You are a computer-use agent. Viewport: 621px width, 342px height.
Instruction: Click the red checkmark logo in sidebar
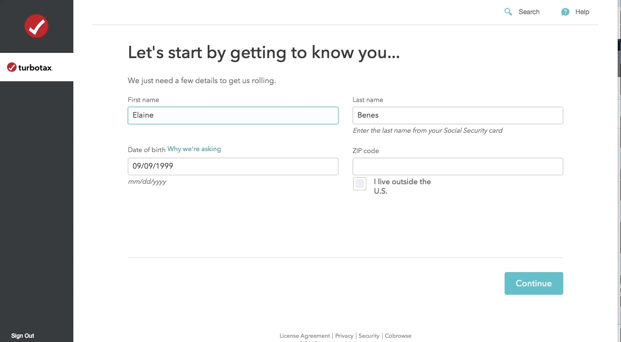[x=36, y=26]
